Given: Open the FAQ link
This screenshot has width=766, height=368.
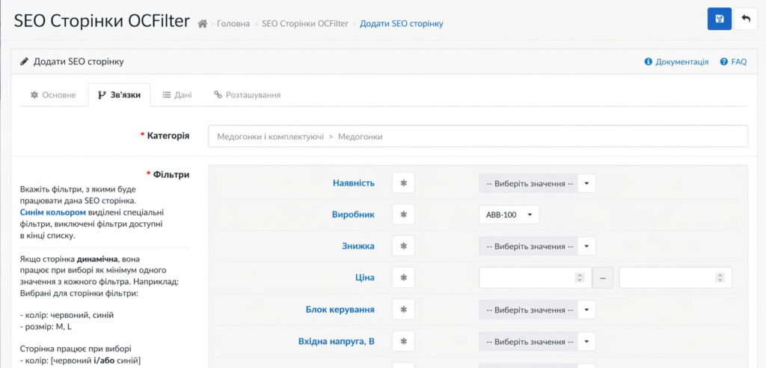Looking at the screenshot, I should point(733,62).
